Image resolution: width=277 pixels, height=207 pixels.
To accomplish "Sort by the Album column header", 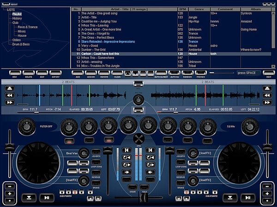I will point(256,9).
